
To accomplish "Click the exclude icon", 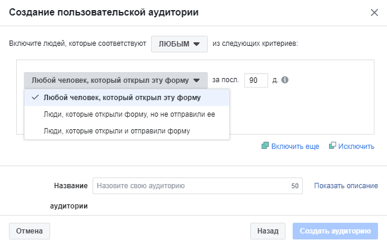I will 332,145.
